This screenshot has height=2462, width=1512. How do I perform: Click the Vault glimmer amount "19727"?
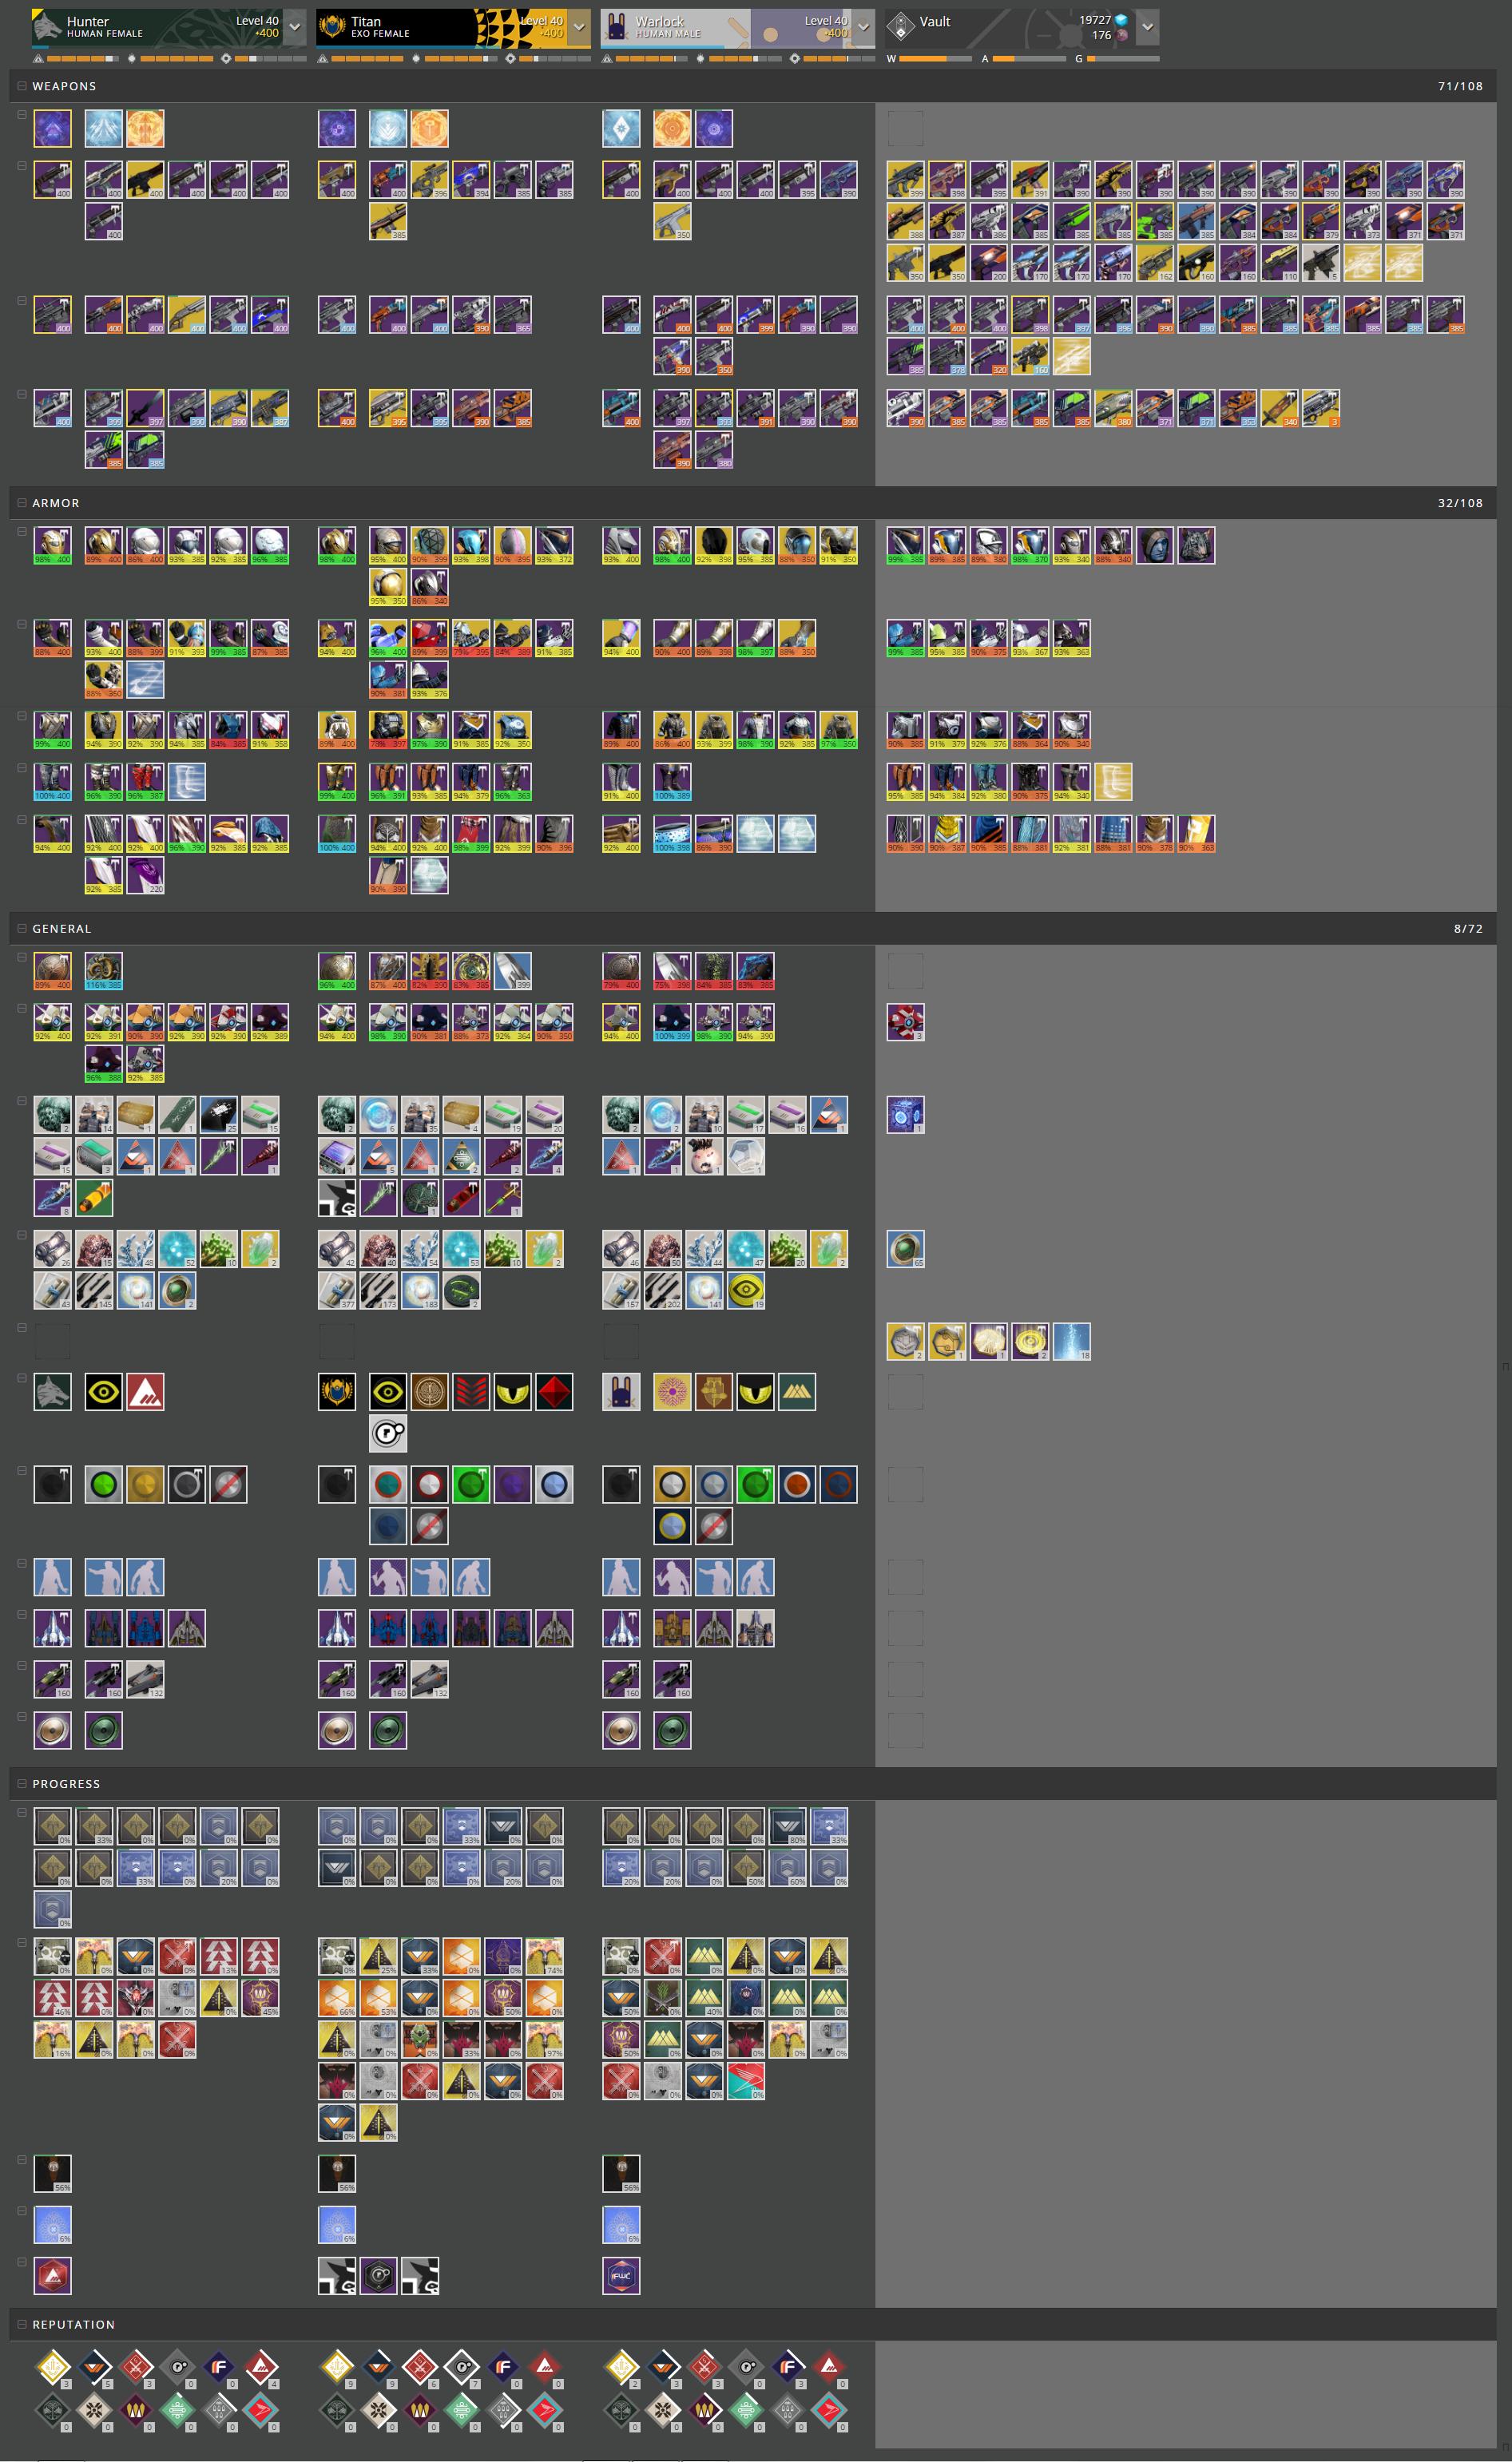[1095, 20]
